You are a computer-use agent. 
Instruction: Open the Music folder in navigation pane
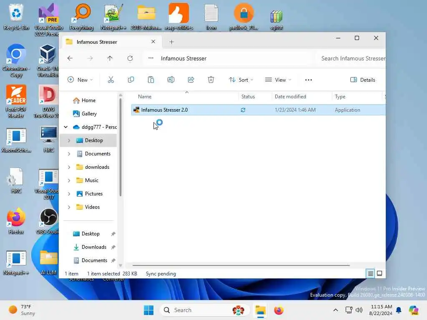point(91,180)
